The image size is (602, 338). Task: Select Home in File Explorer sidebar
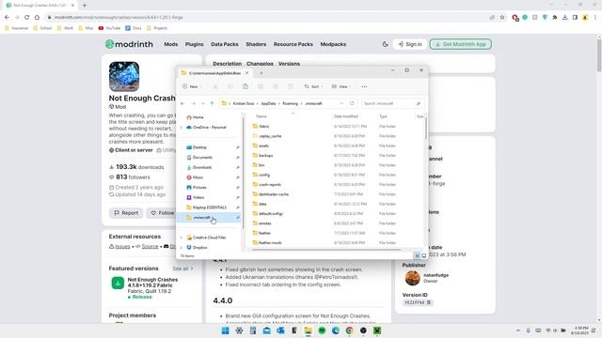195,117
